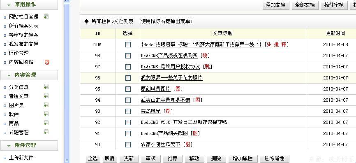The width and height of the screenshot is (356, 163).
Task: Open 所有档案列表 in sidebar
Action: (23, 26)
